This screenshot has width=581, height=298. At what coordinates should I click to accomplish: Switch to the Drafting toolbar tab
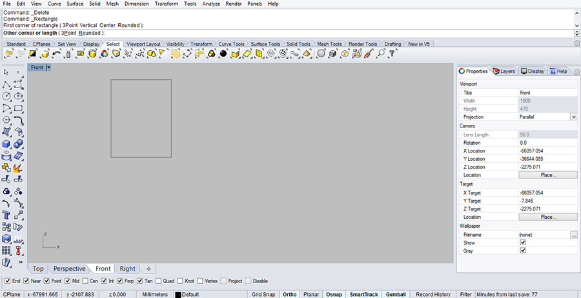tap(392, 44)
